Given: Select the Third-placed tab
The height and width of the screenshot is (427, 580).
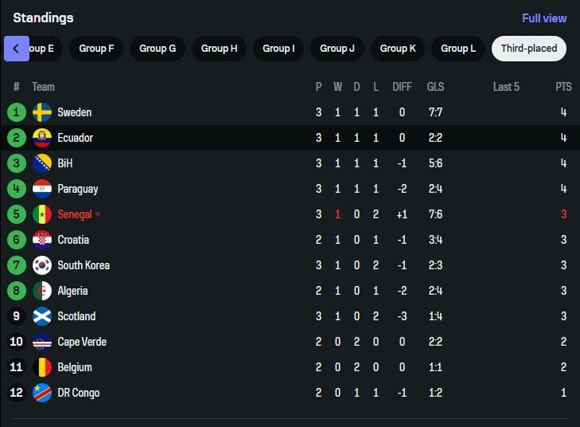Looking at the screenshot, I should pyautogui.click(x=529, y=49).
